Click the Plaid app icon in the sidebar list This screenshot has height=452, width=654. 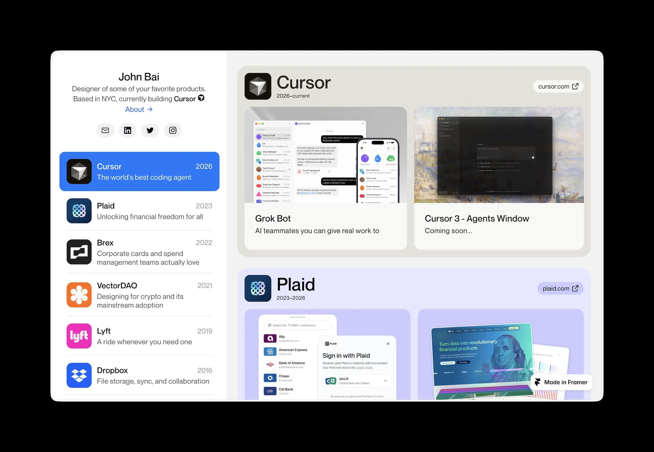tap(79, 211)
